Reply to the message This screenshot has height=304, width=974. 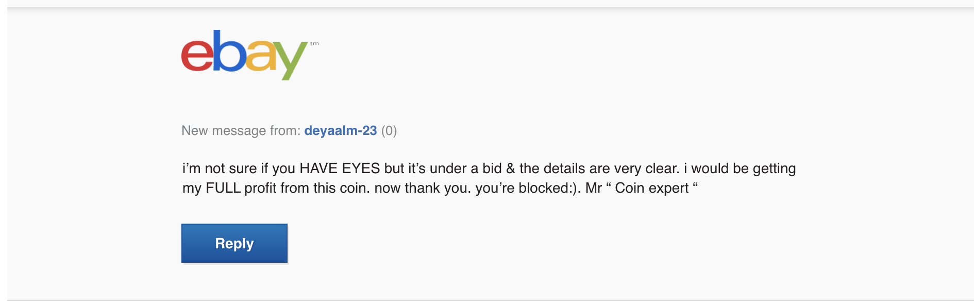pyautogui.click(x=234, y=243)
